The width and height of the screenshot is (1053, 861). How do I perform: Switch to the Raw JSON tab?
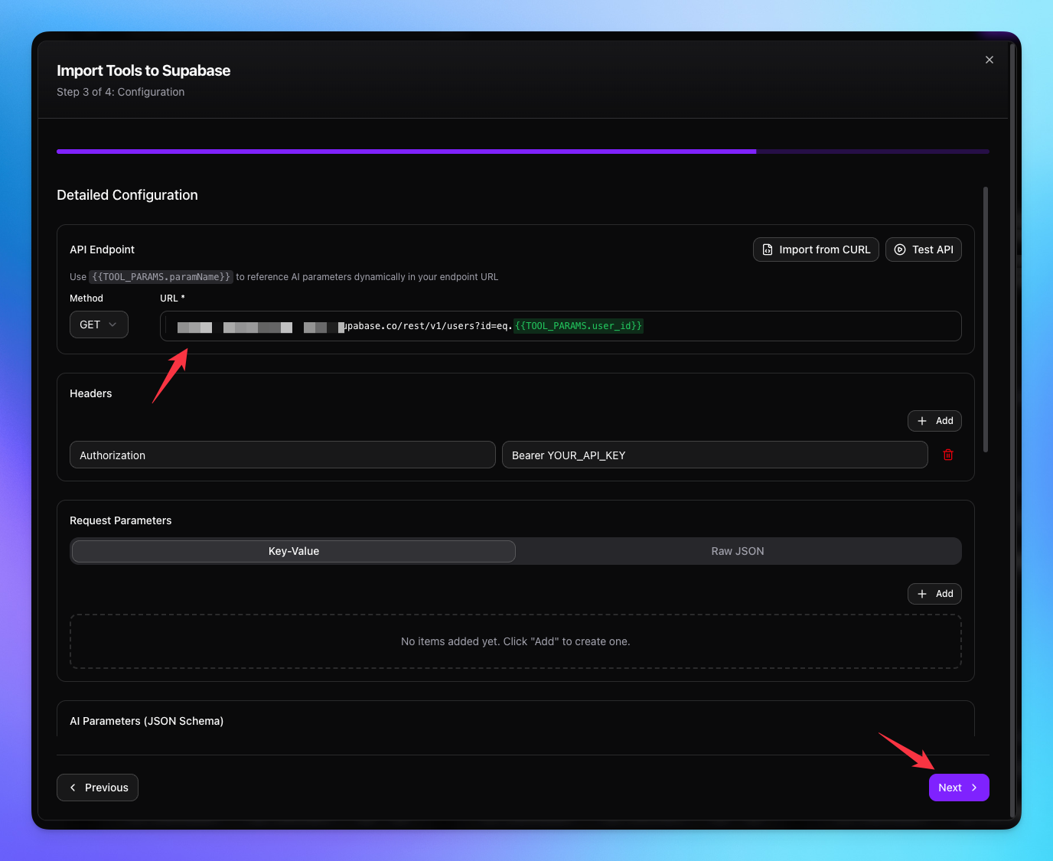(x=737, y=550)
